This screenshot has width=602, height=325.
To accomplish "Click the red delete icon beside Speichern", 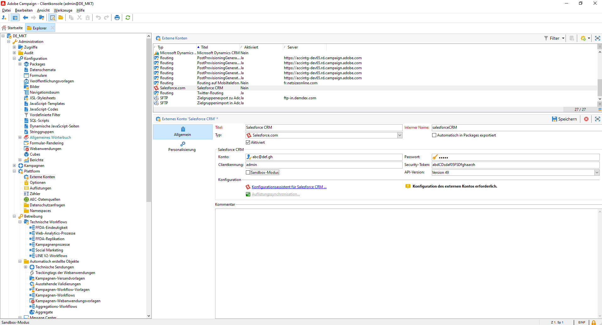I will click(586, 119).
